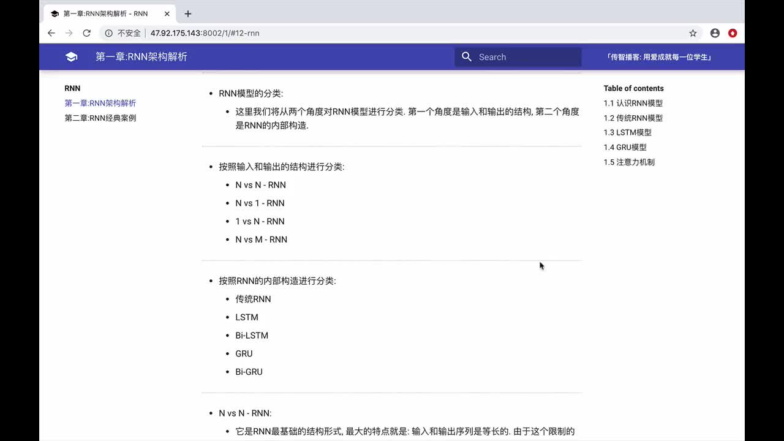Go back with the browser back arrow

pos(51,33)
